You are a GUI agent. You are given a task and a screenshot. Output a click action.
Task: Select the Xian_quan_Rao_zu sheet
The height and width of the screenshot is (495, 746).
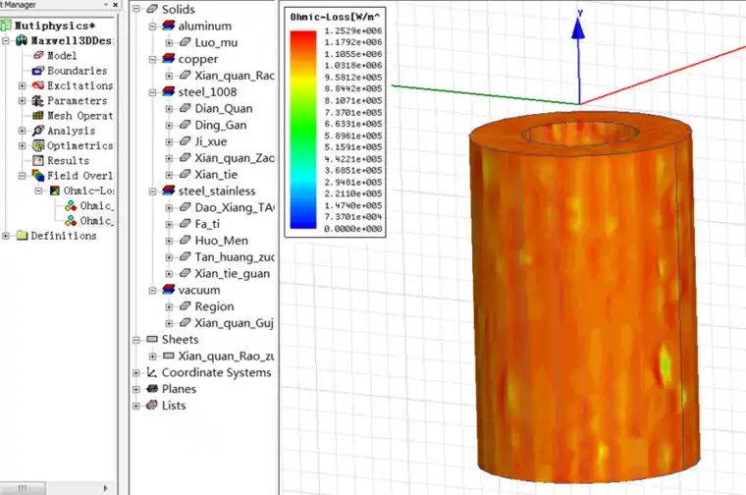pyautogui.click(x=226, y=356)
